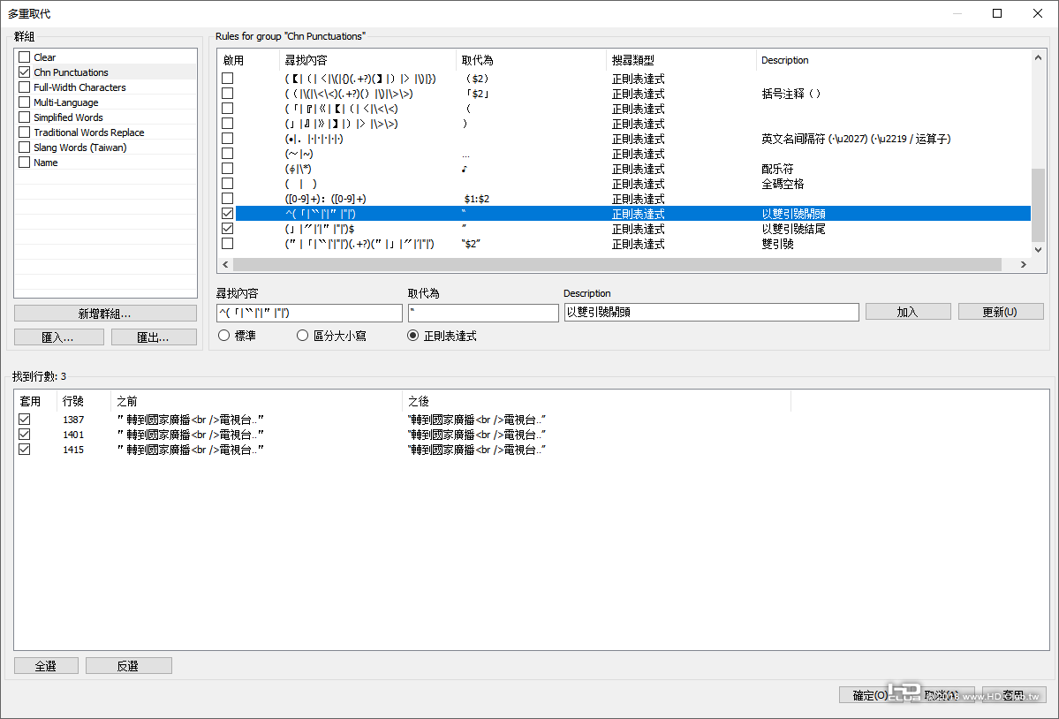Select the Traditional Words Replace label
The width and height of the screenshot is (1059, 719).
click(89, 132)
